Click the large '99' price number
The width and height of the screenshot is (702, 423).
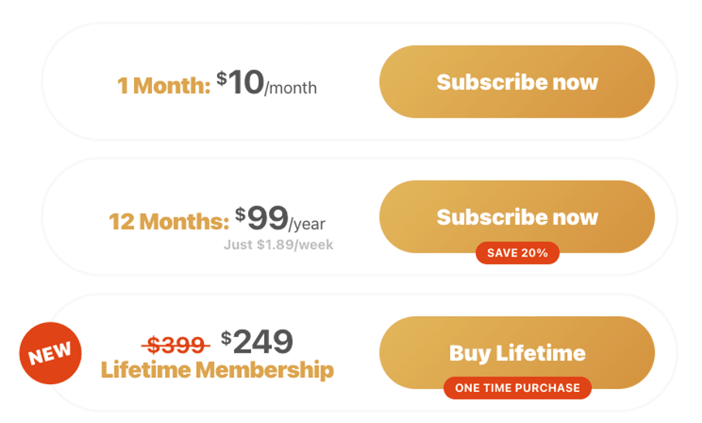click(268, 218)
